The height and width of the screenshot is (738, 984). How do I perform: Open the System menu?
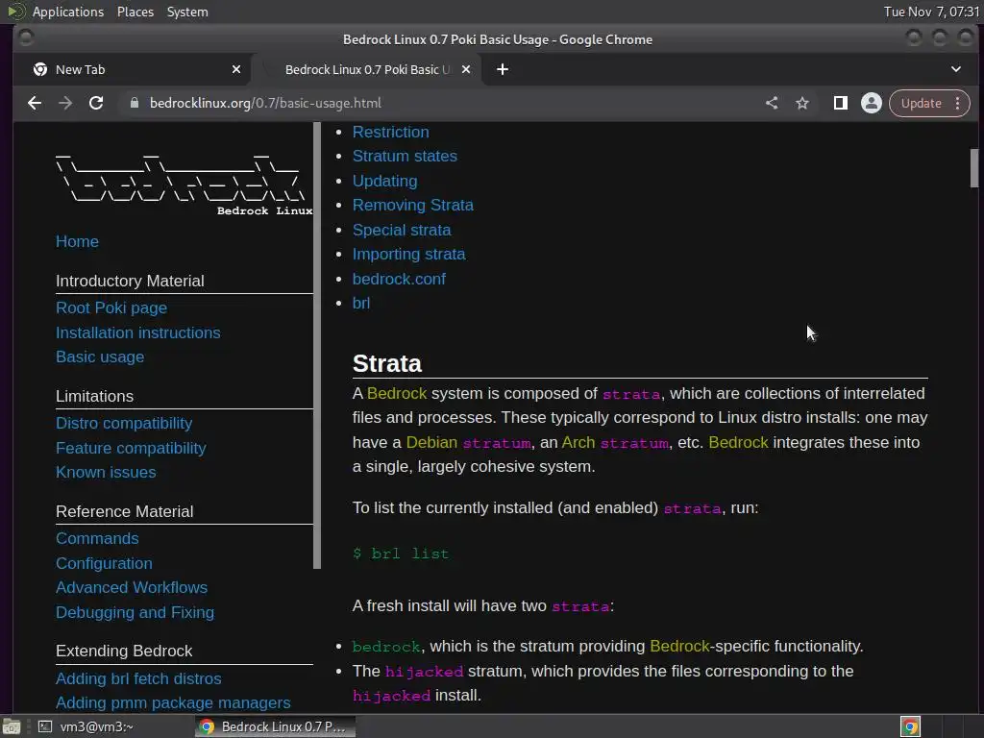pos(187,12)
